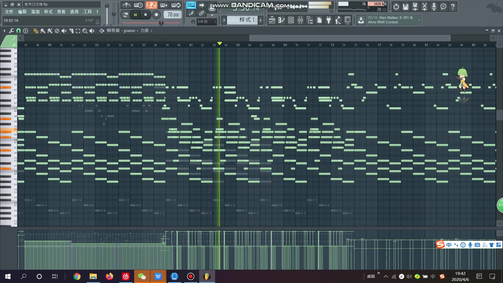The image size is (503, 283).
Task: Stop playback
Action: [145, 15]
